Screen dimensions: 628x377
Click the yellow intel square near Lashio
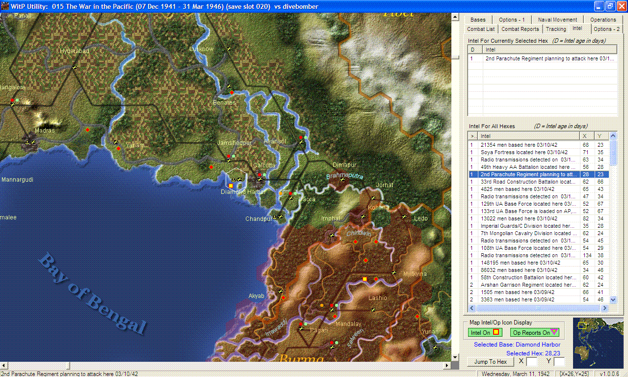click(365, 279)
